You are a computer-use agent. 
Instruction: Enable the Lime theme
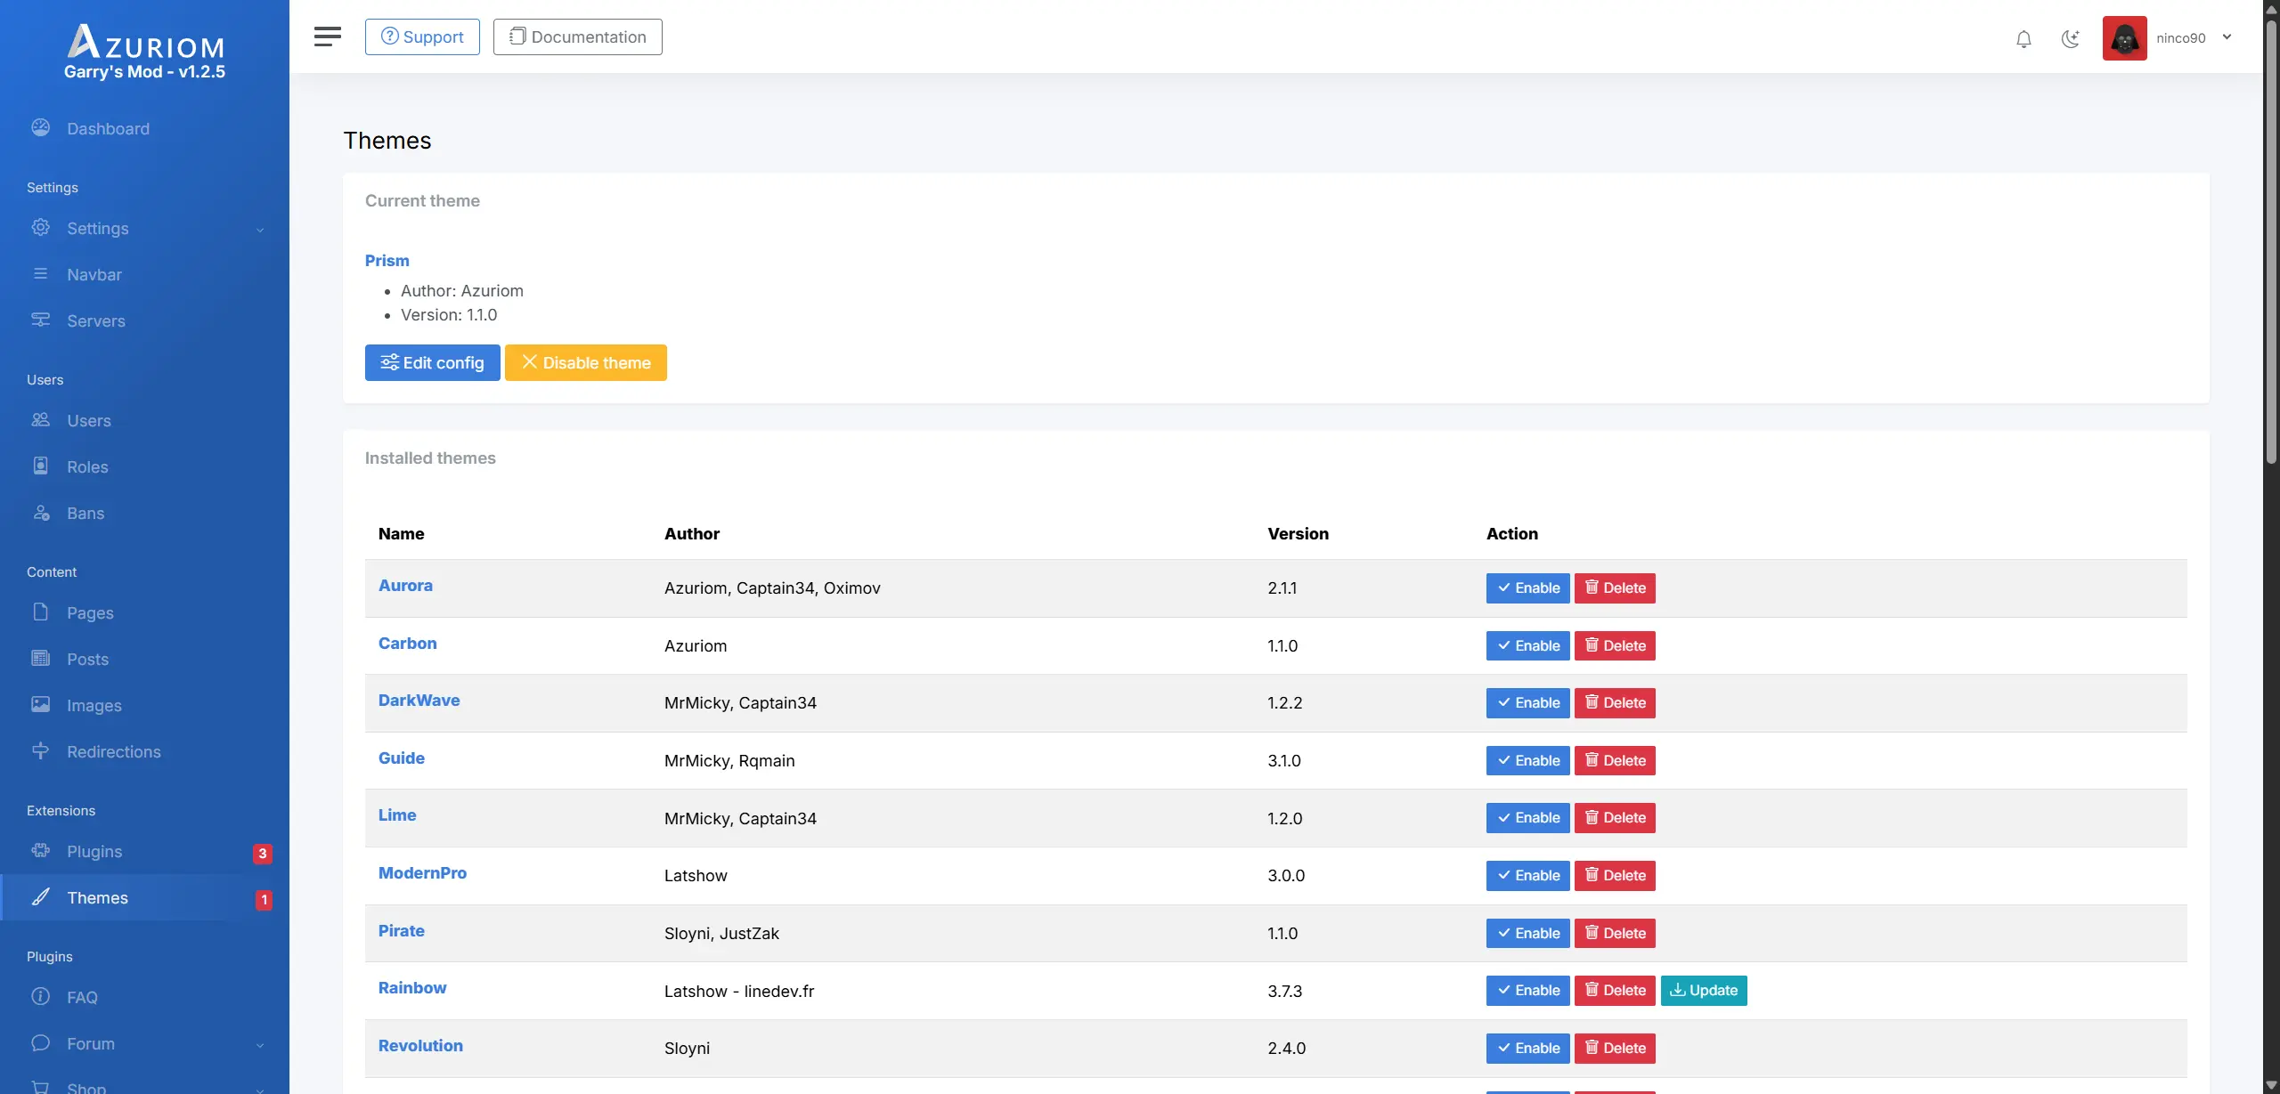pyautogui.click(x=1527, y=817)
